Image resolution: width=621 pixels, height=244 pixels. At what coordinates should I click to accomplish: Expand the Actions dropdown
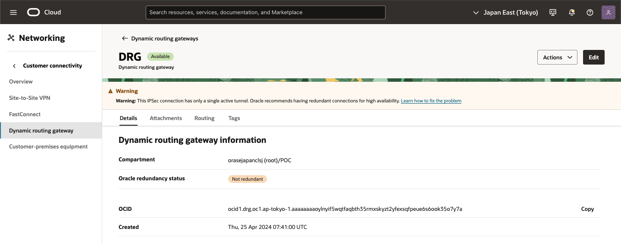coord(557,57)
